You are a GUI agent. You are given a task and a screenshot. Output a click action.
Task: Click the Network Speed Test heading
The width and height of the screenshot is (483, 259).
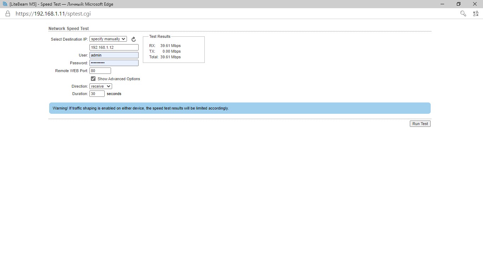(x=69, y=29)
